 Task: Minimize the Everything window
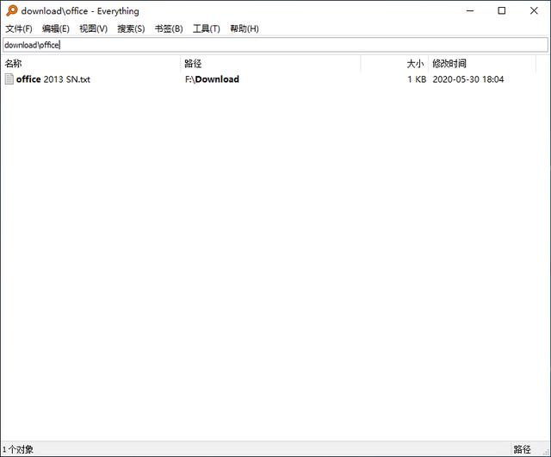[x=470, y=11]
